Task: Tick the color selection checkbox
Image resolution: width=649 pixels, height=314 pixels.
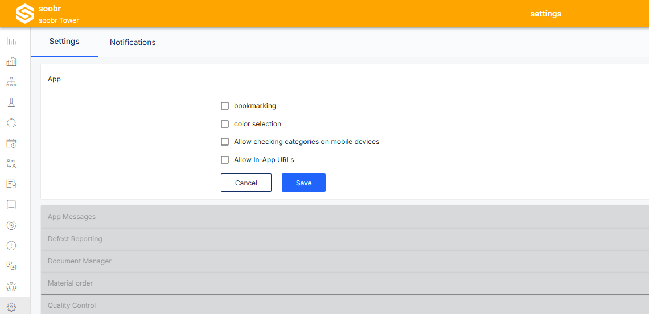Action: point(225,123)
